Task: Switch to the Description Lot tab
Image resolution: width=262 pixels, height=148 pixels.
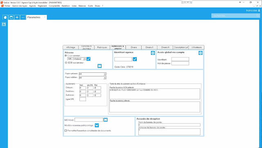Action: tap(181, 47)
